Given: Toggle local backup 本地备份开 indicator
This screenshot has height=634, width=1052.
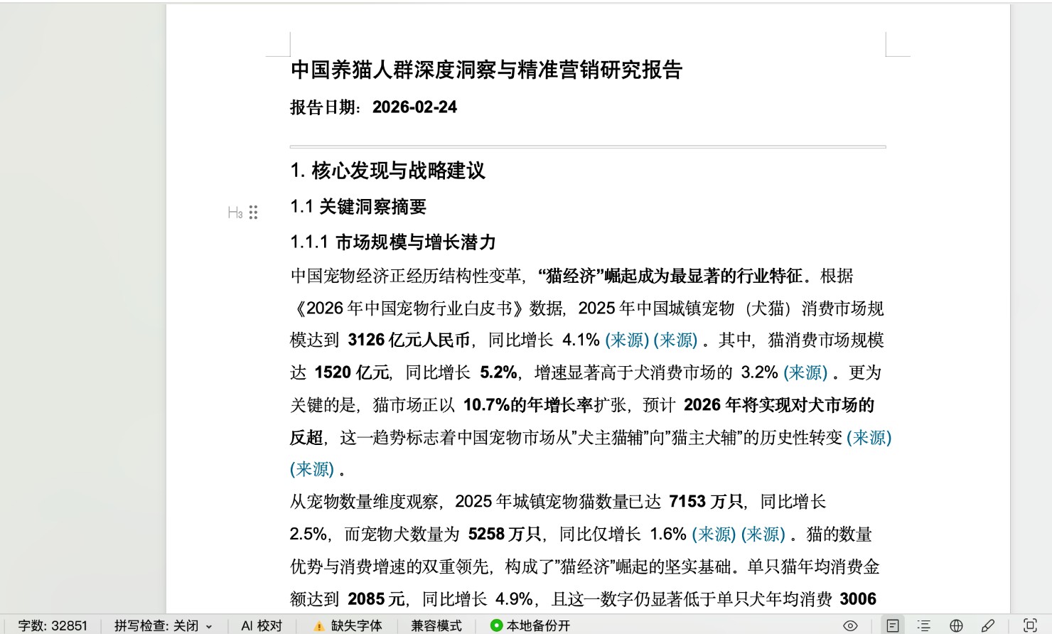Looking at the screenshot, I should (530, 626).
